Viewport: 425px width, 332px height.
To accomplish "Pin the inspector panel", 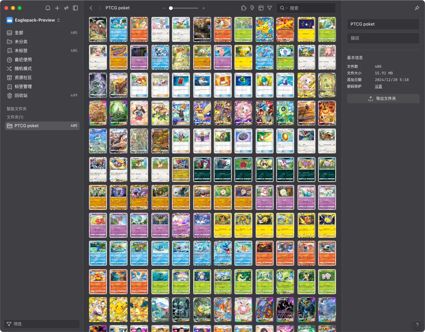I will [x=417, y=8].
